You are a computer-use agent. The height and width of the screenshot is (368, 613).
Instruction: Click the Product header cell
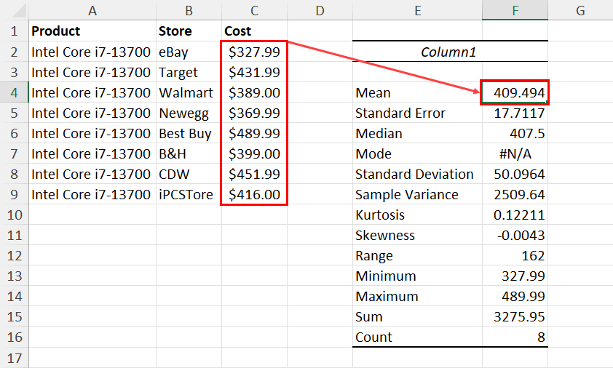coord(92,31)
